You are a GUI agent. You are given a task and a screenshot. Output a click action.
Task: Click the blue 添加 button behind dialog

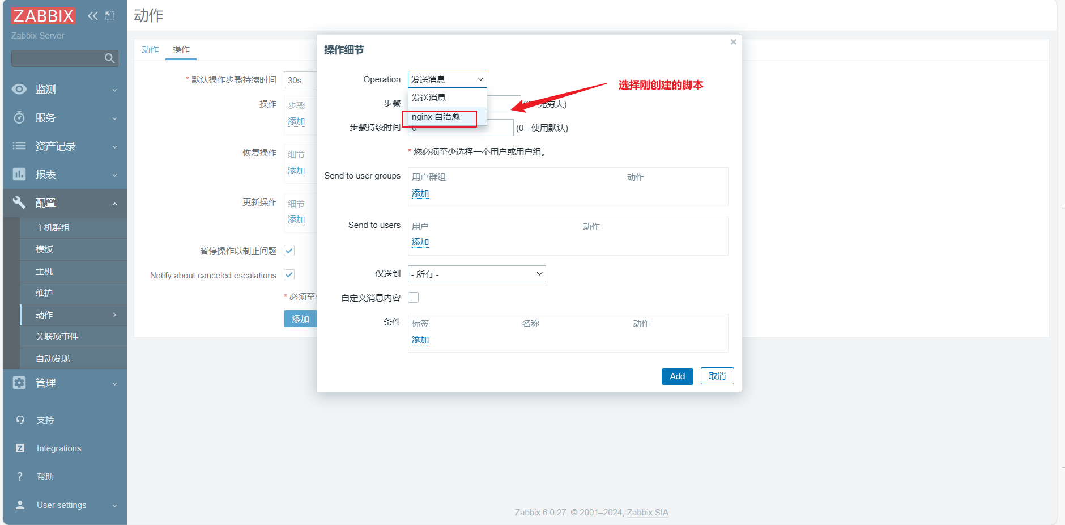pos(300,319)
